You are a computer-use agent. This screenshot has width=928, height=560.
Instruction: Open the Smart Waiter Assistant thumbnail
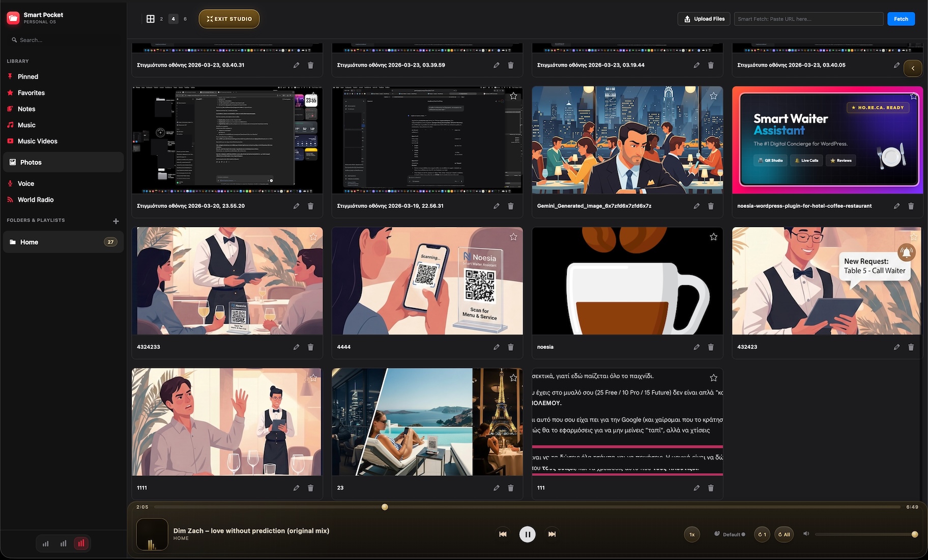tap(827, 140)
